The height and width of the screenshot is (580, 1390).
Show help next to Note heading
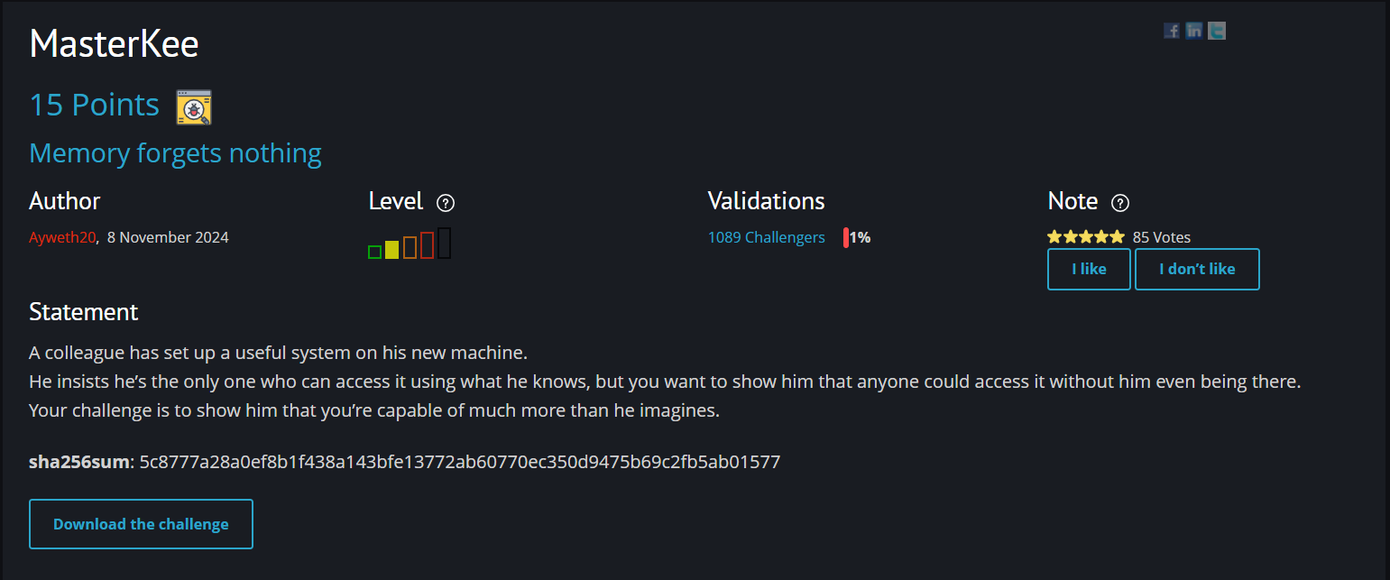(1120, 203)
